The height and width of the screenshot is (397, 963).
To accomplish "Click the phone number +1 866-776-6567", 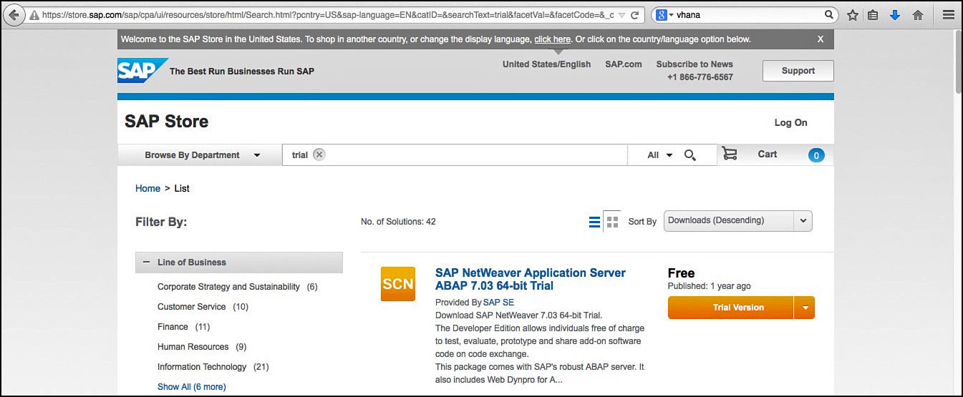I will 700,77.
